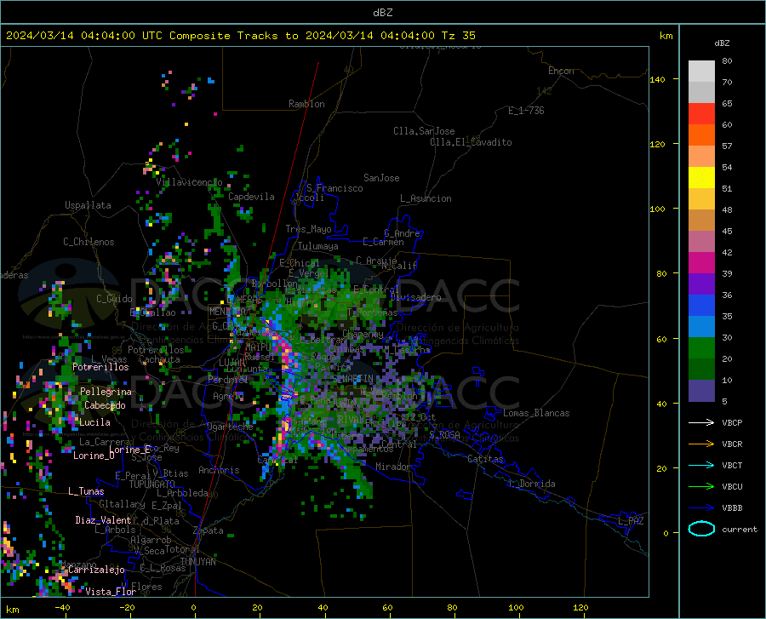The image size is (766, 619).
Task: Click the L_Dormida map label
Action: tap(532, 484)
